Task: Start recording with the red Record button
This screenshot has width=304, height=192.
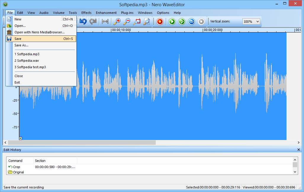Action: (x=160, y=22)
